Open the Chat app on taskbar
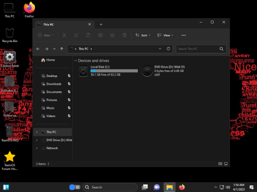The height and width of the screenshot is (192, 257). tap(157, 187)
